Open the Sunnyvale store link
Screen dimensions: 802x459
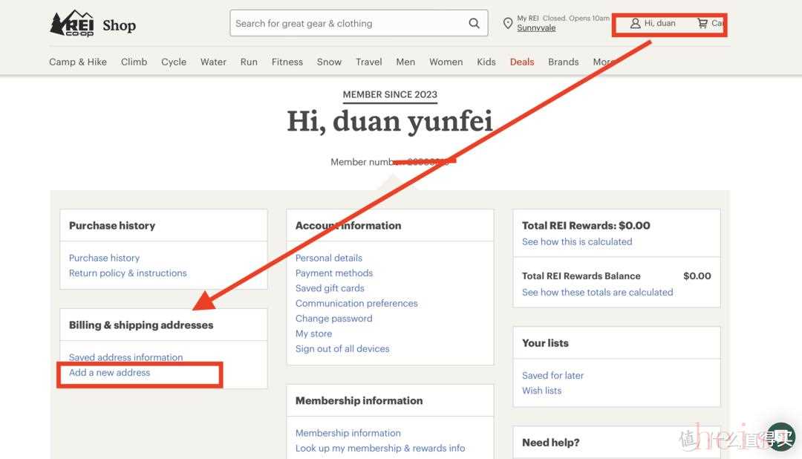point(536,27)
